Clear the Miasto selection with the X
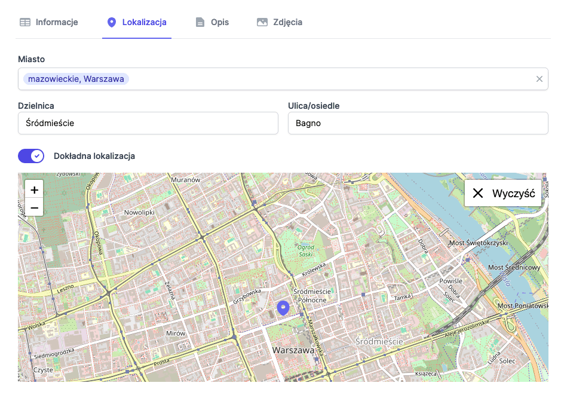 click(539, 78)
